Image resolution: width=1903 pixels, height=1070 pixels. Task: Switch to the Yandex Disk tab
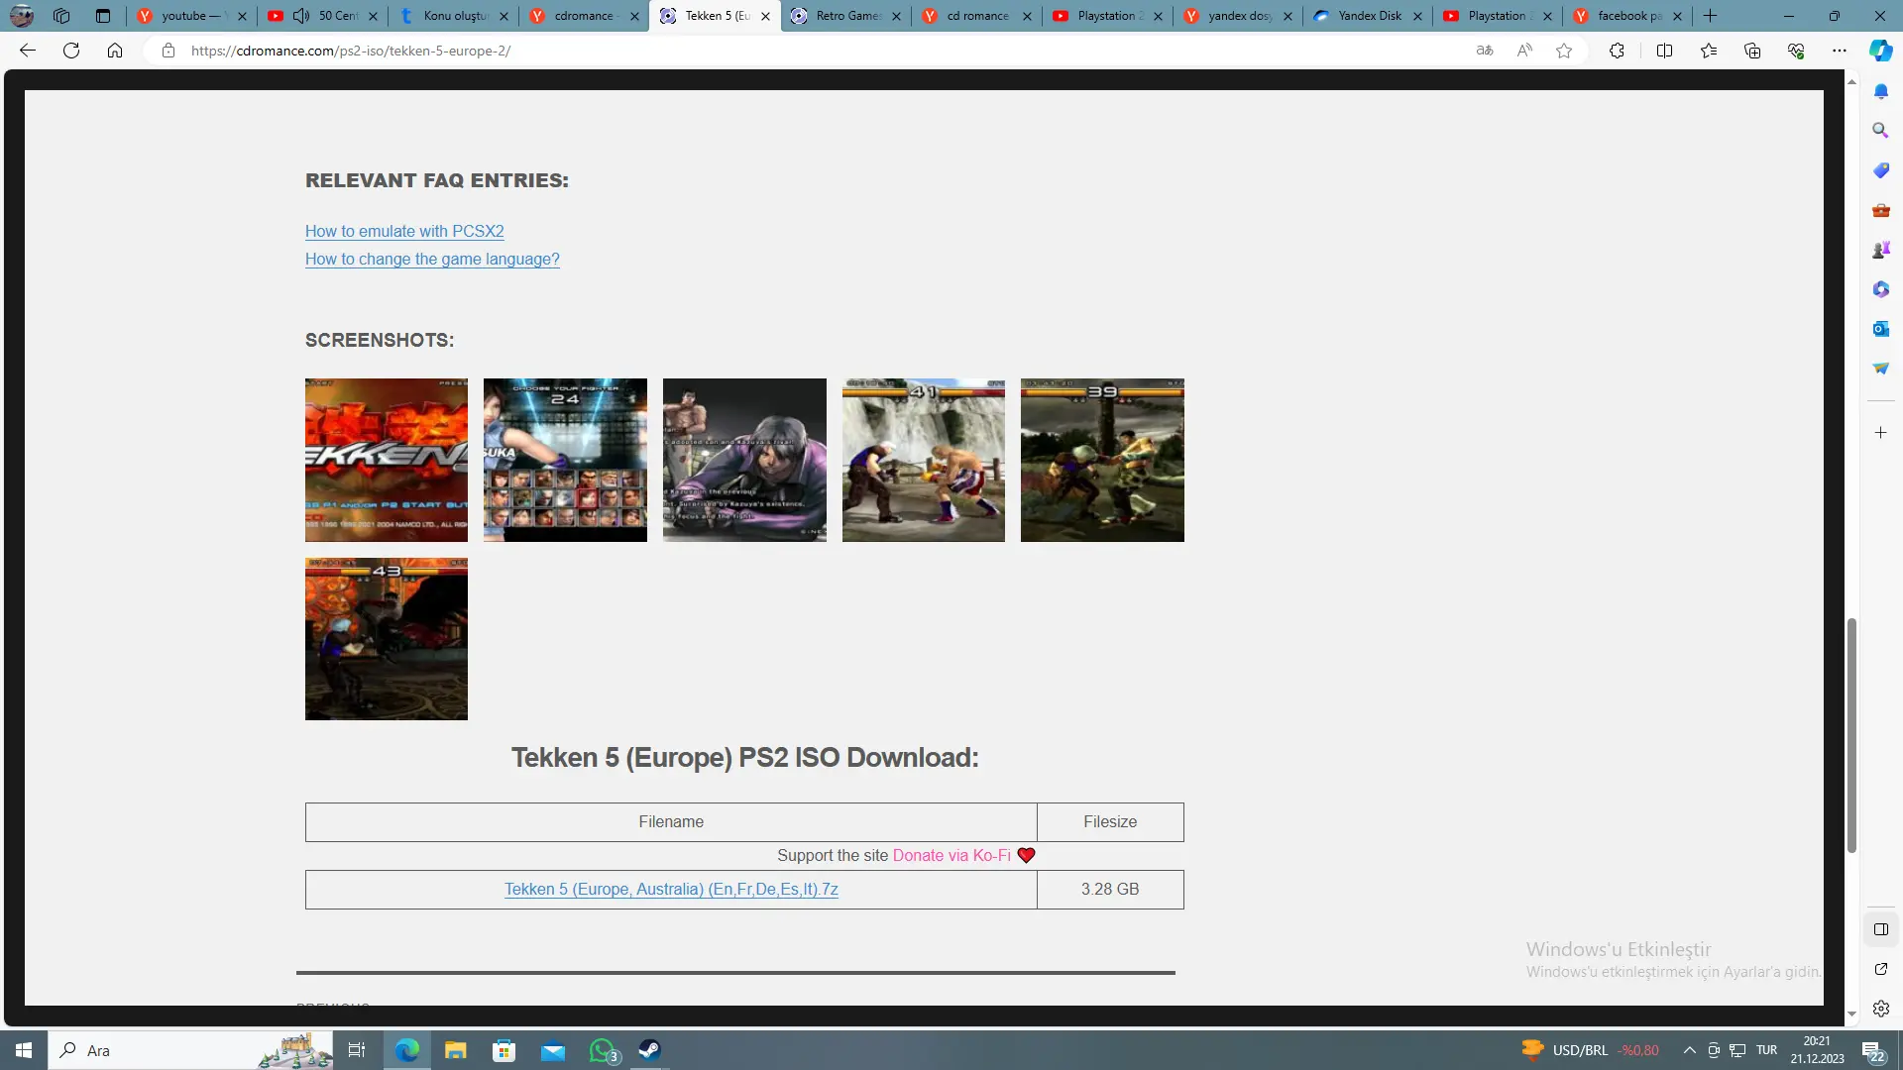1368,16
